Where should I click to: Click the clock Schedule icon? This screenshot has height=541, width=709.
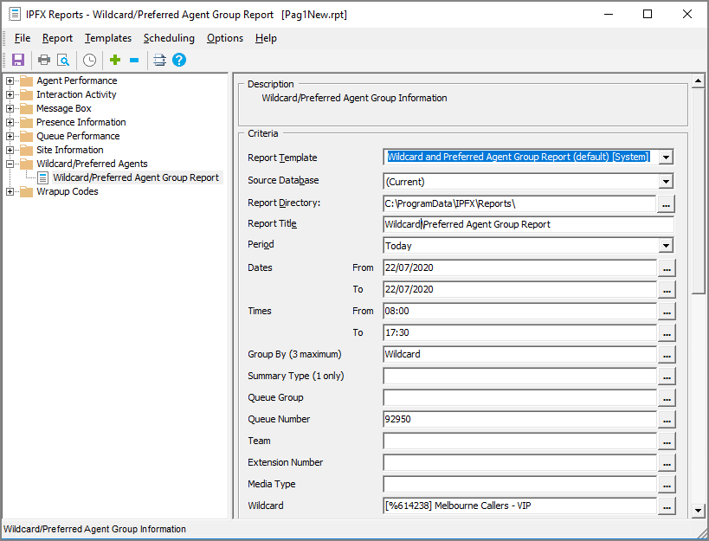tap(89, 60)
